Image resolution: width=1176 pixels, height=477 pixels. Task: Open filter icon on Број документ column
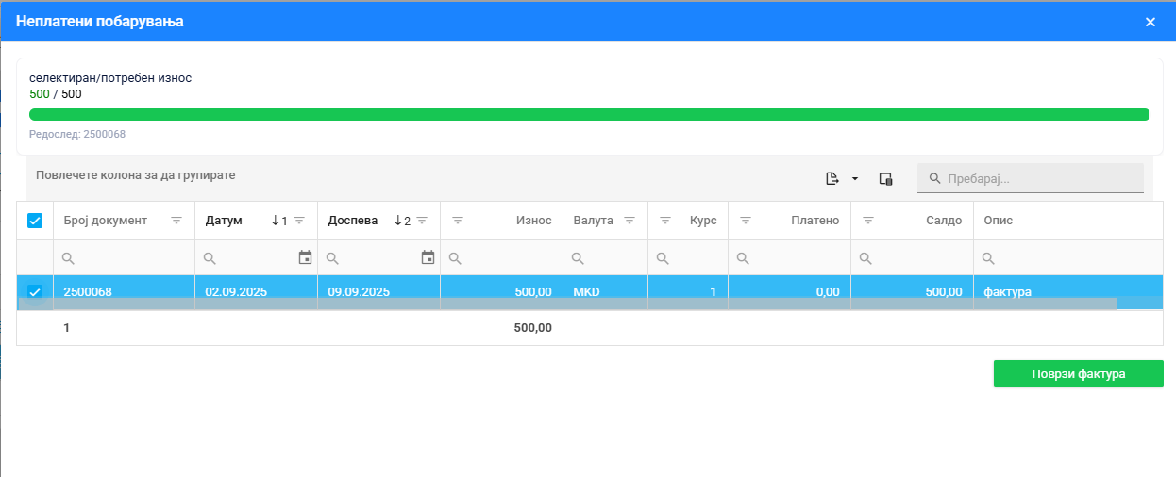point(176,221)
